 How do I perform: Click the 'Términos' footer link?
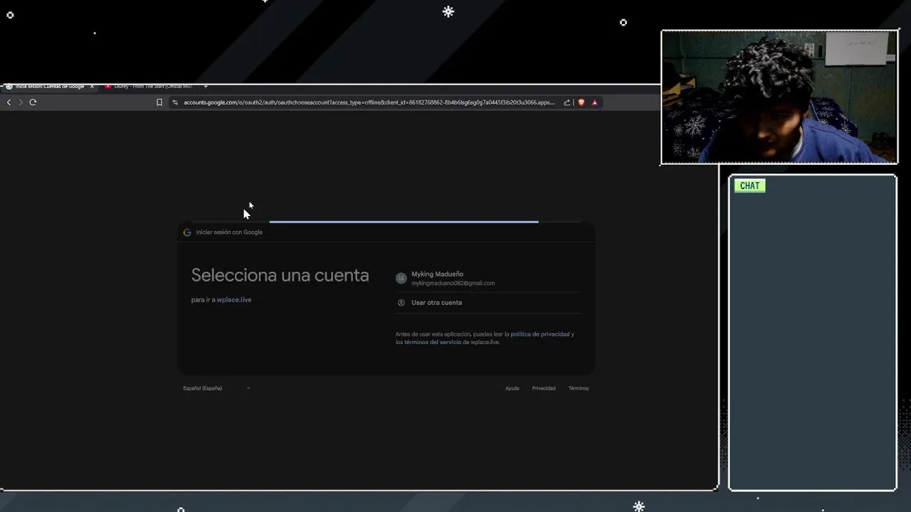579,388
